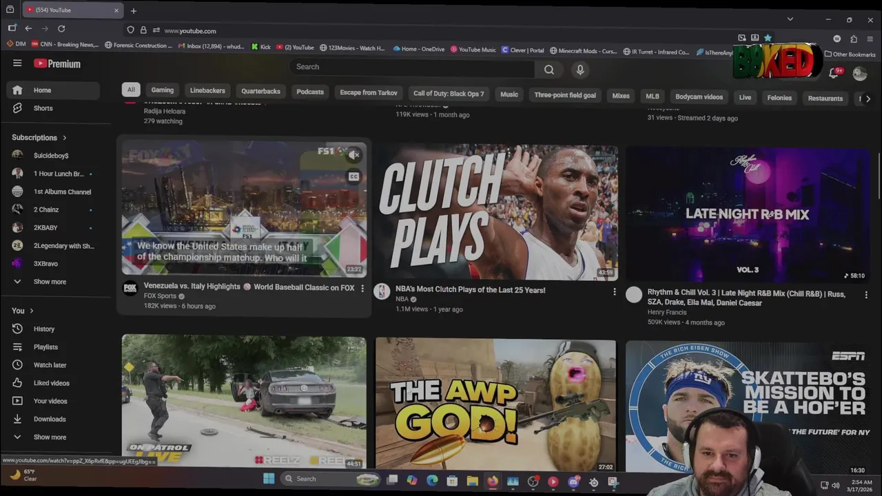Select the Linebackers filter chip

pyautogui.click(x=207, y=91)
